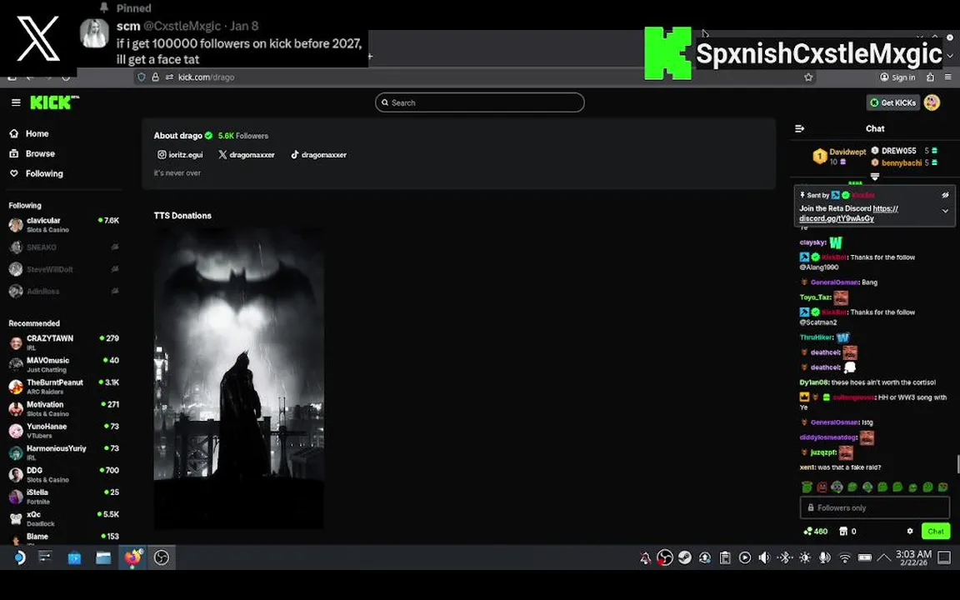
Task: Expand the chat leaderboard arrow
Action: tap(875, 177)
